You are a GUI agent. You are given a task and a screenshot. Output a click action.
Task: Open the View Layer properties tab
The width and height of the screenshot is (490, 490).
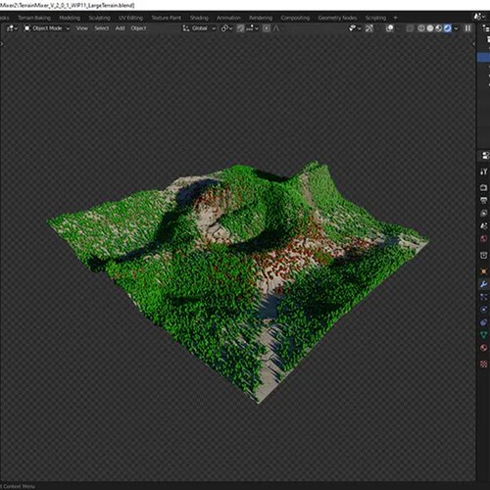484,213
